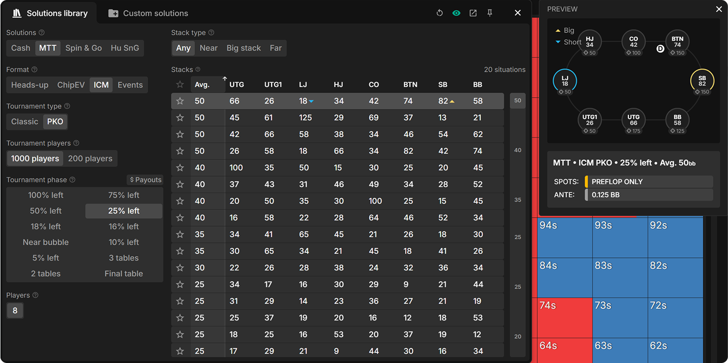Close the Preview panel
Viewport: 728px width, 363px height.
719,9
